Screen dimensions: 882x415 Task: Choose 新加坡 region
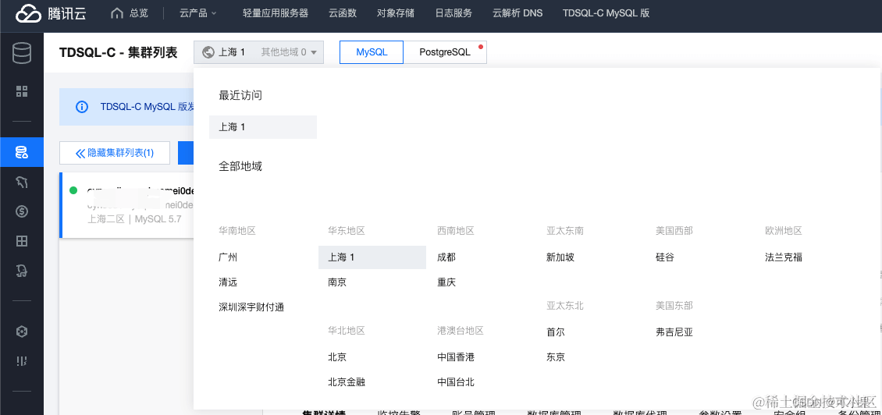(x=560, y=257)
